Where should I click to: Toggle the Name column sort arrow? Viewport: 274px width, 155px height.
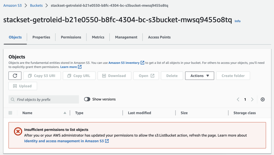coord(65,113)
